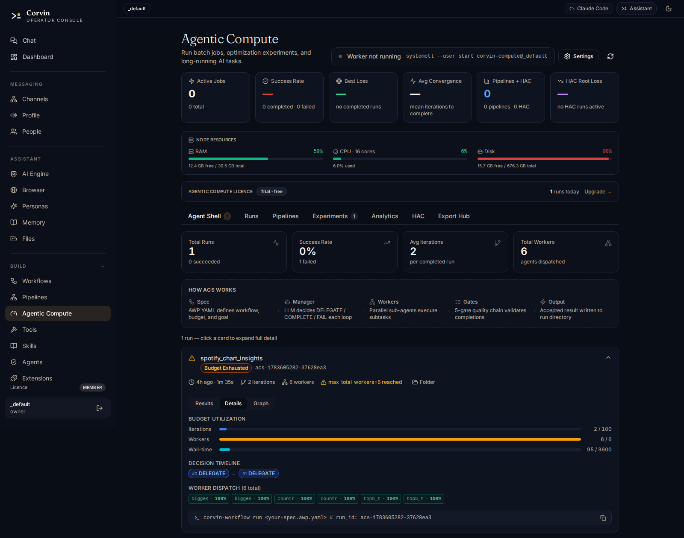Screen dimensions: 684x538
Task: Open the Analytics tab
Action: [385, 216]
